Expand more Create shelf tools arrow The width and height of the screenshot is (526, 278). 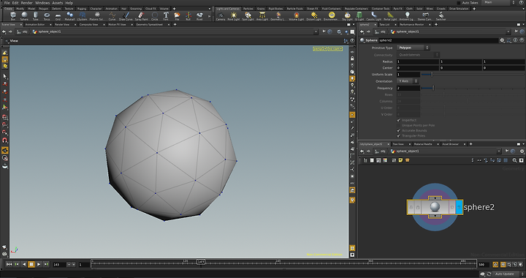coord(210,16)
